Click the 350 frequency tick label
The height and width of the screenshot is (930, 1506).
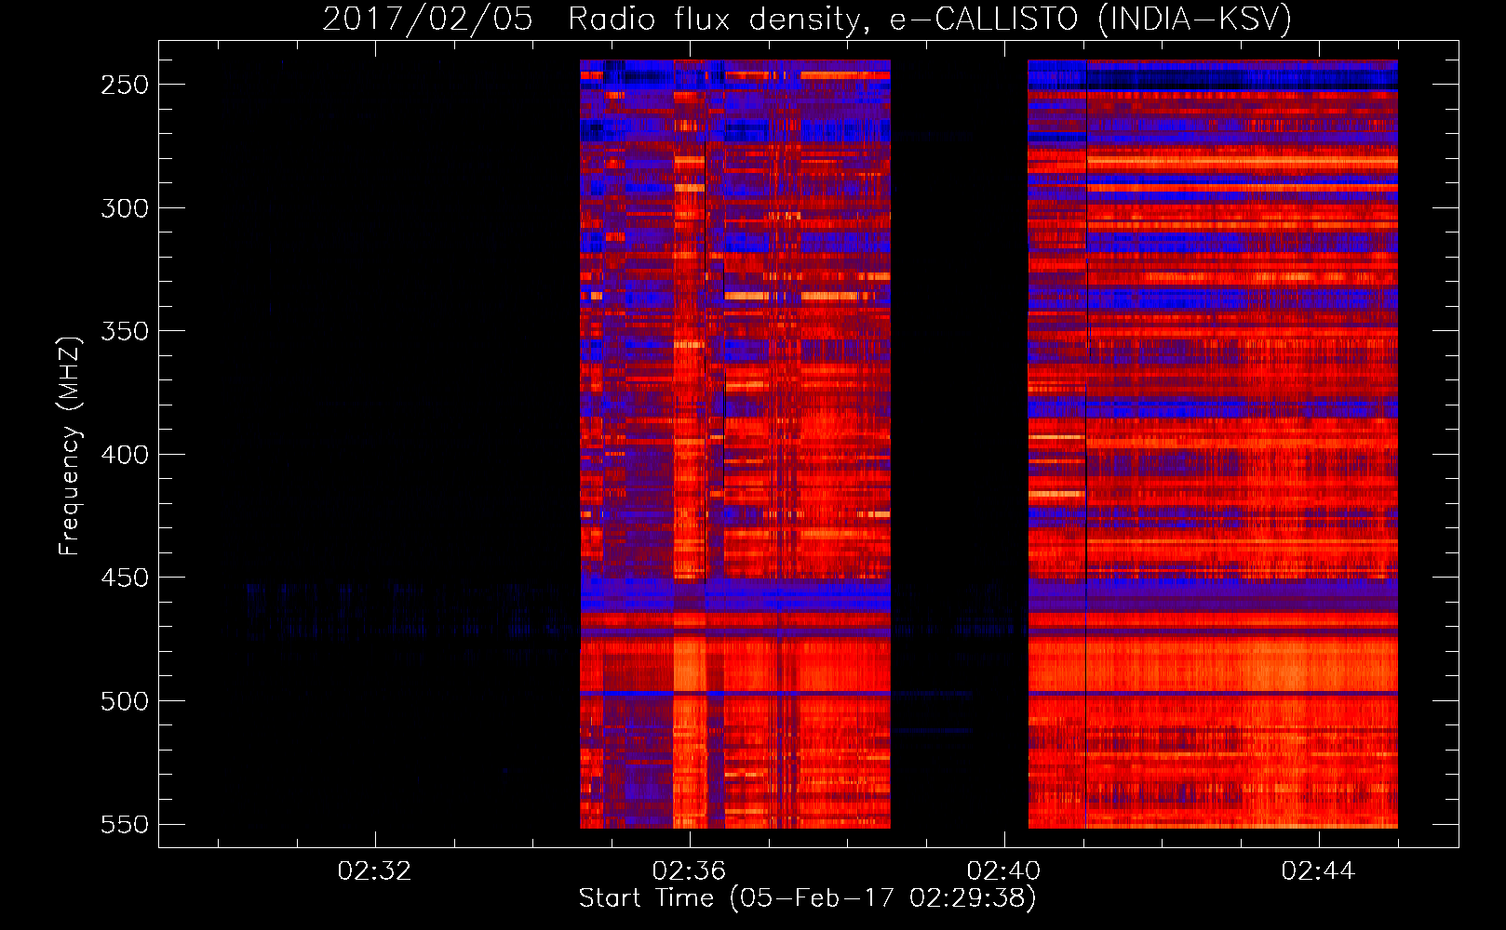tap(125, 331)
